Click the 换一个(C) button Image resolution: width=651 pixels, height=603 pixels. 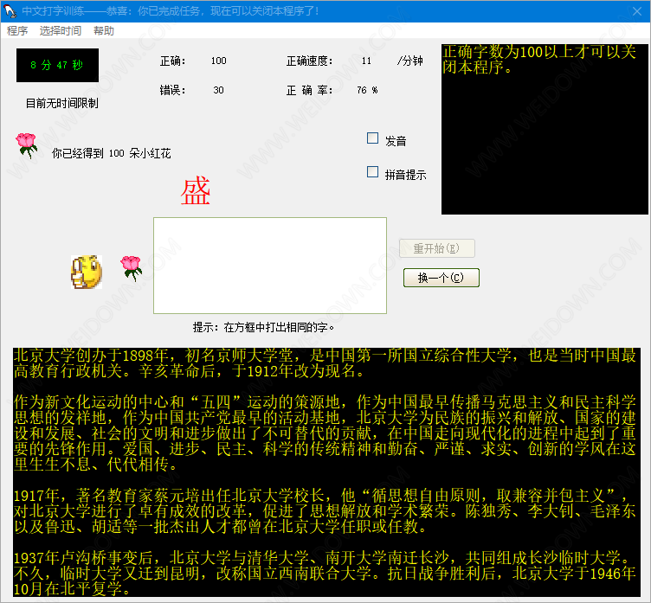click(x=441, y=278)
